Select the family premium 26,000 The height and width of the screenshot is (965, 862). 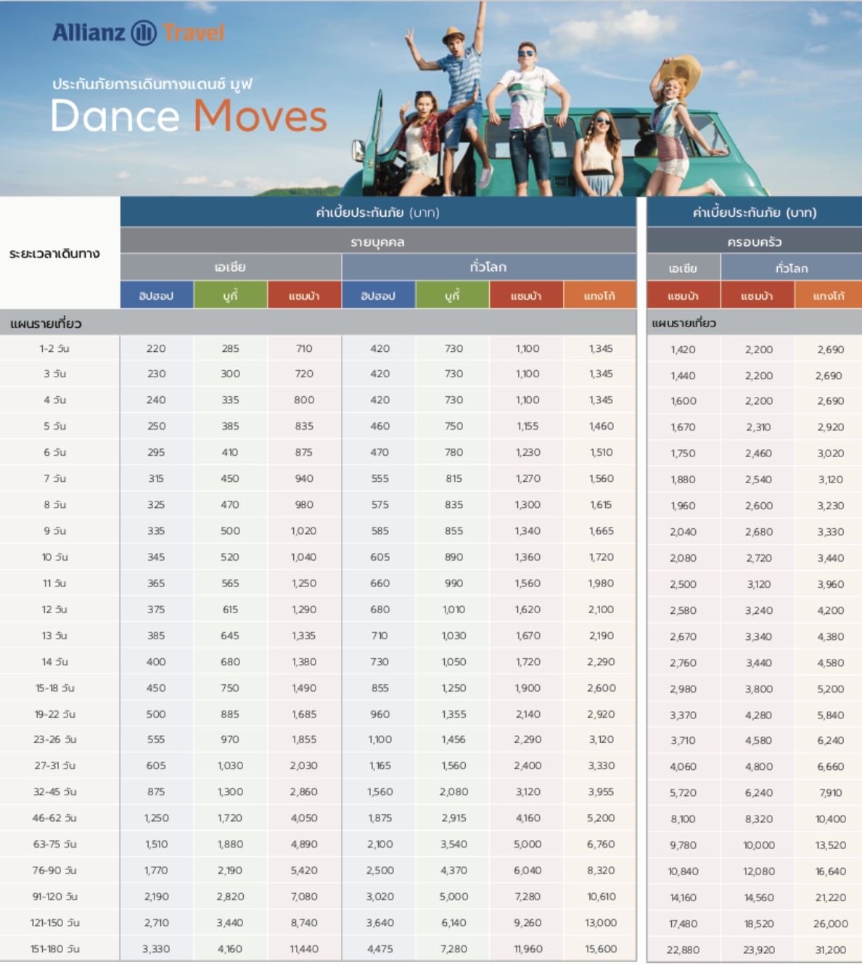(x=830, y=924)
